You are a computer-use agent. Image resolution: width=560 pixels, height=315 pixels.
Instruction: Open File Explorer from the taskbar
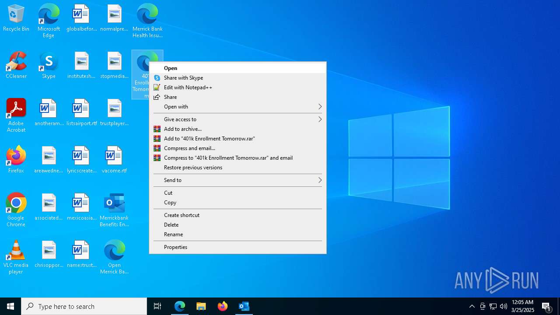pos(201,306)
